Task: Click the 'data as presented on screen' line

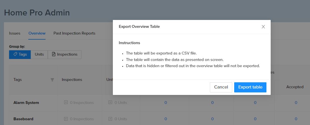Action: 175,60
